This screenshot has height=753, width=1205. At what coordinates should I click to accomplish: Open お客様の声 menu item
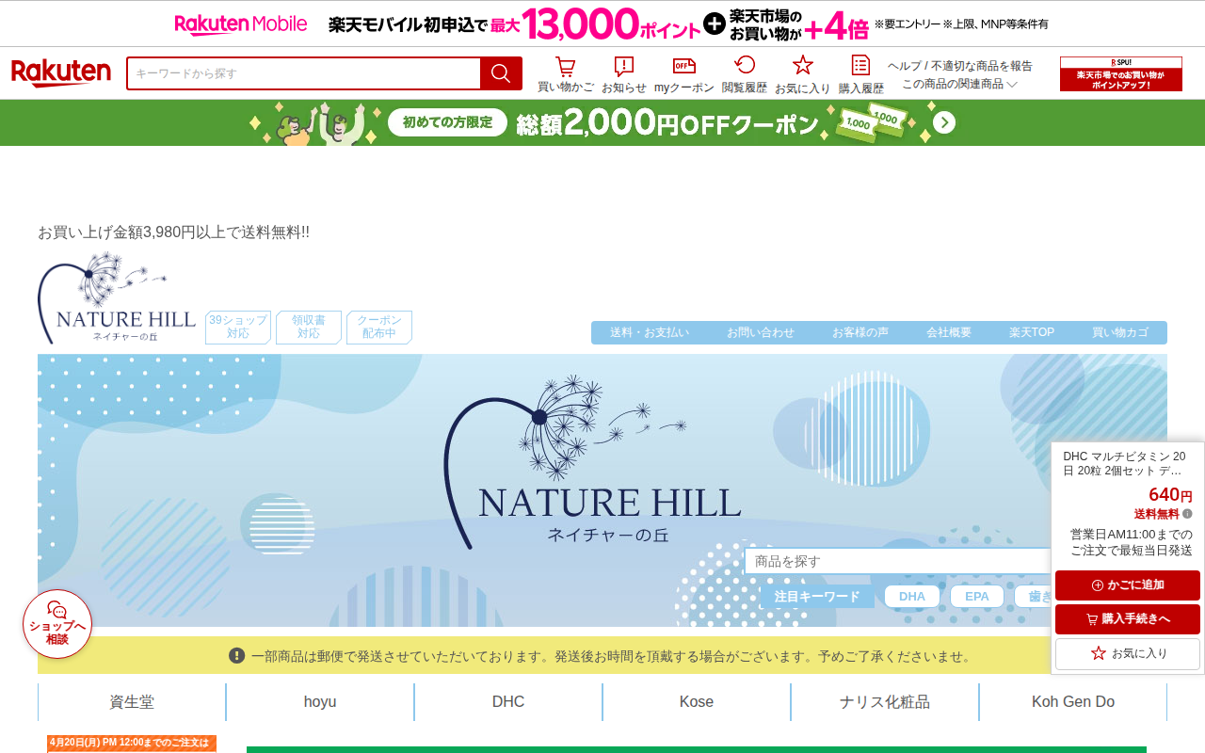860,332
